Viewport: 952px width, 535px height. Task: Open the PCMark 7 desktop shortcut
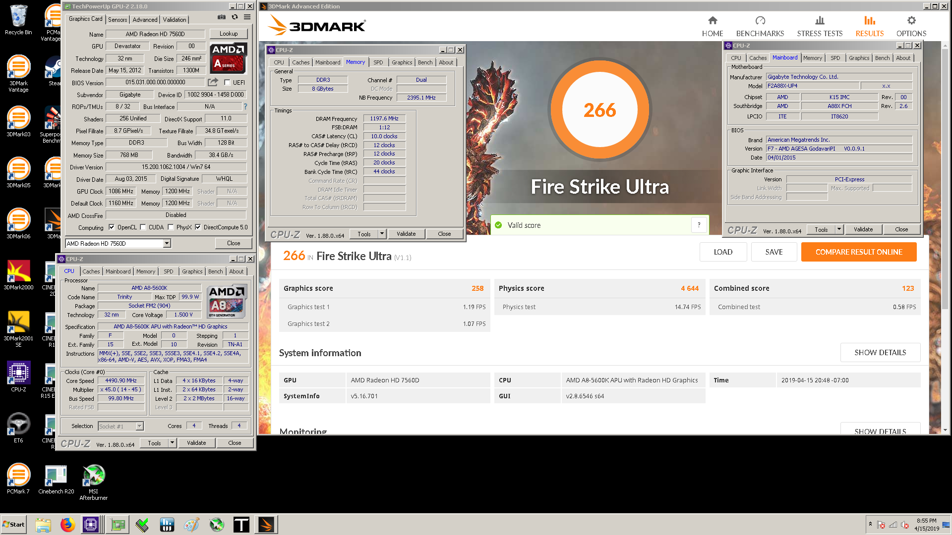coord(18,479)
